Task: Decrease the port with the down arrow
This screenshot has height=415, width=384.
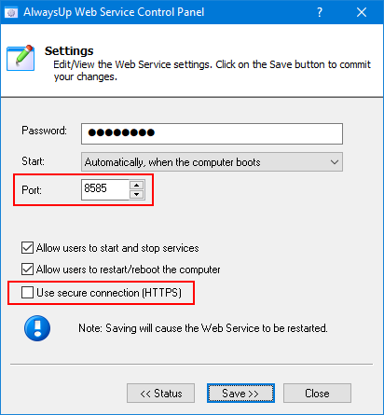Action: point(136,195)
